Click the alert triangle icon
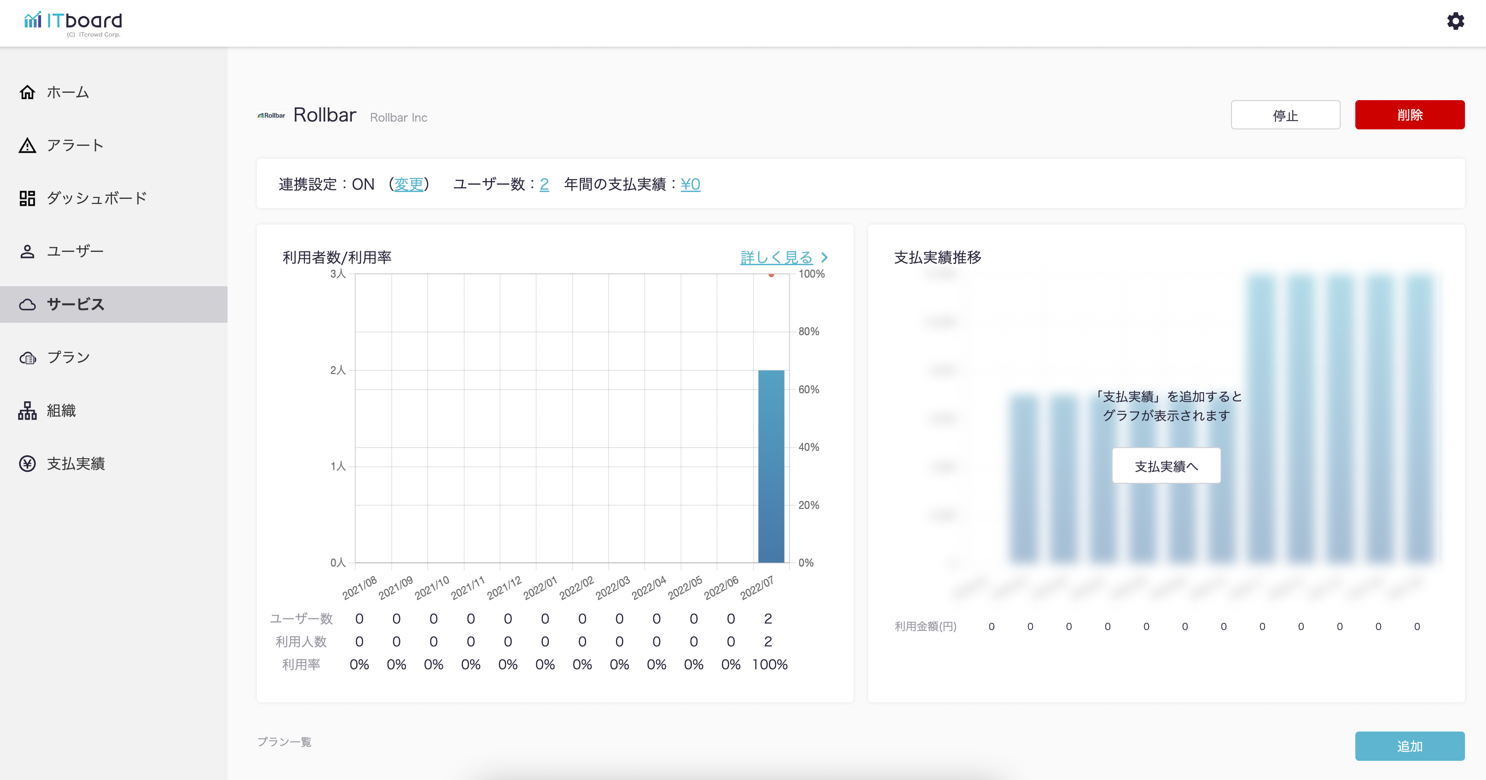Viewport: 1486px width, 780px height. coord(27,145)
